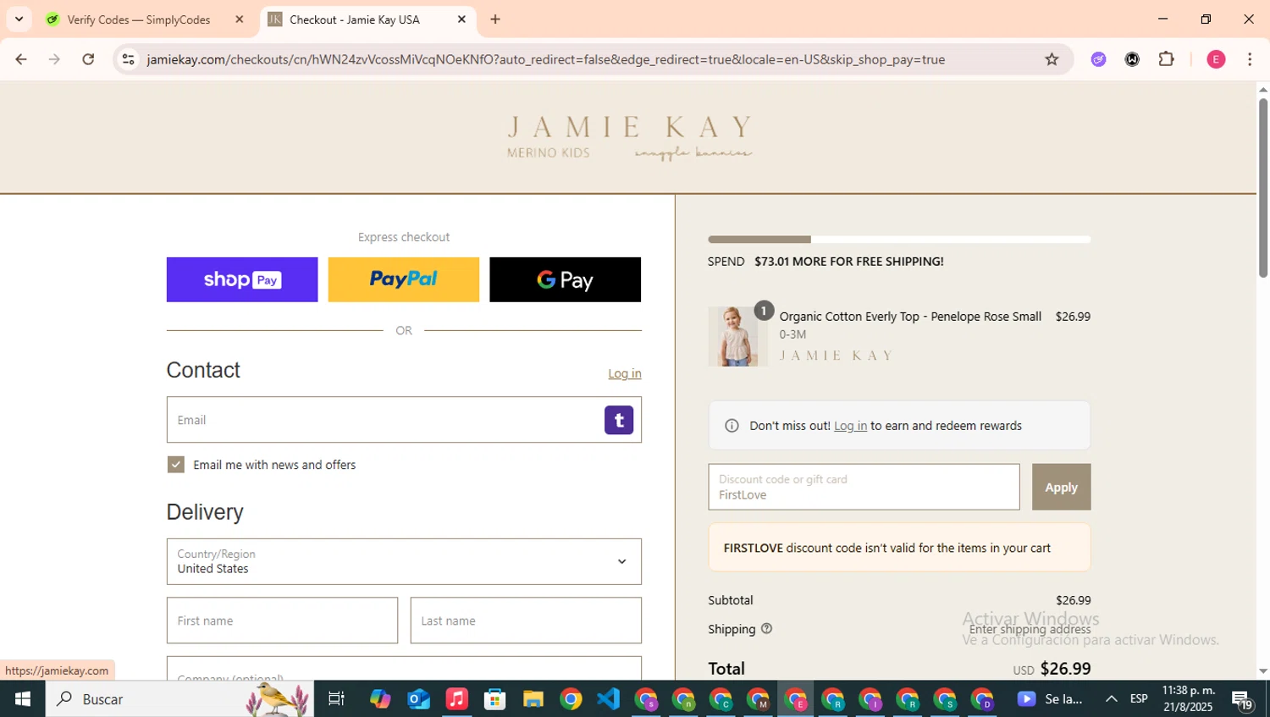Click the Jamie Kay logo header
Viewport: 1270px width, 717px height.
(629, 138)
